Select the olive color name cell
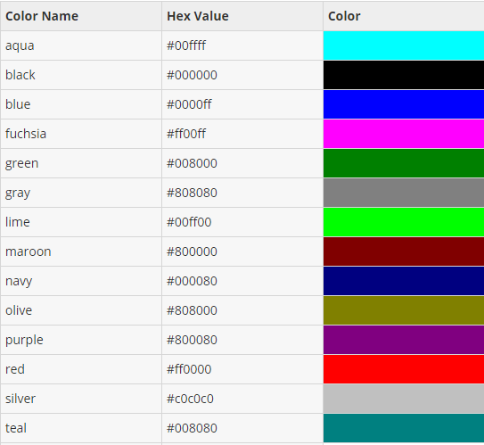Screen dimensions: 484x445 pyautogui.click(x=81, y=310)
